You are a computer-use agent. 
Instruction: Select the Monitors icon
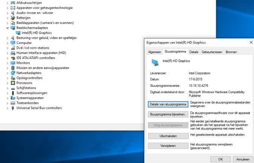click(13, 63)
